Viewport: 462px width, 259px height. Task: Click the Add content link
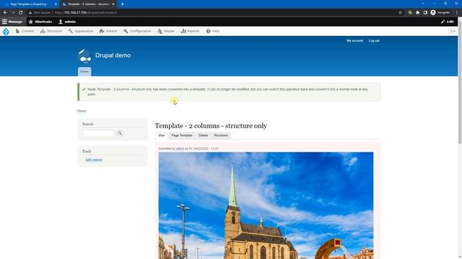coord(94,160)
